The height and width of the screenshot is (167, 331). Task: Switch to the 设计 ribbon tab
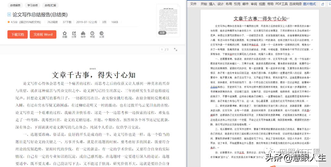[220, 4]
